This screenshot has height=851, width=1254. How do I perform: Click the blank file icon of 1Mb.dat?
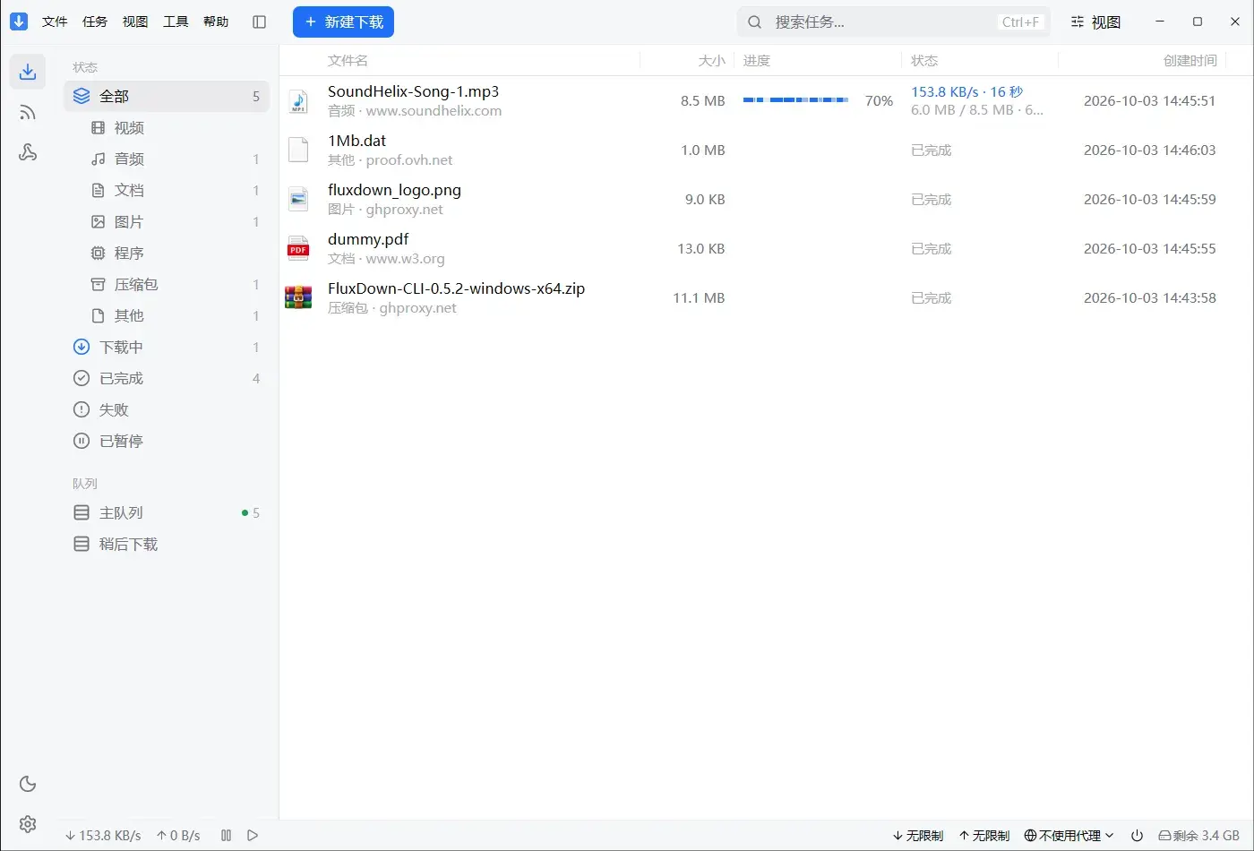pyautogui.click(x=298, y=150)
